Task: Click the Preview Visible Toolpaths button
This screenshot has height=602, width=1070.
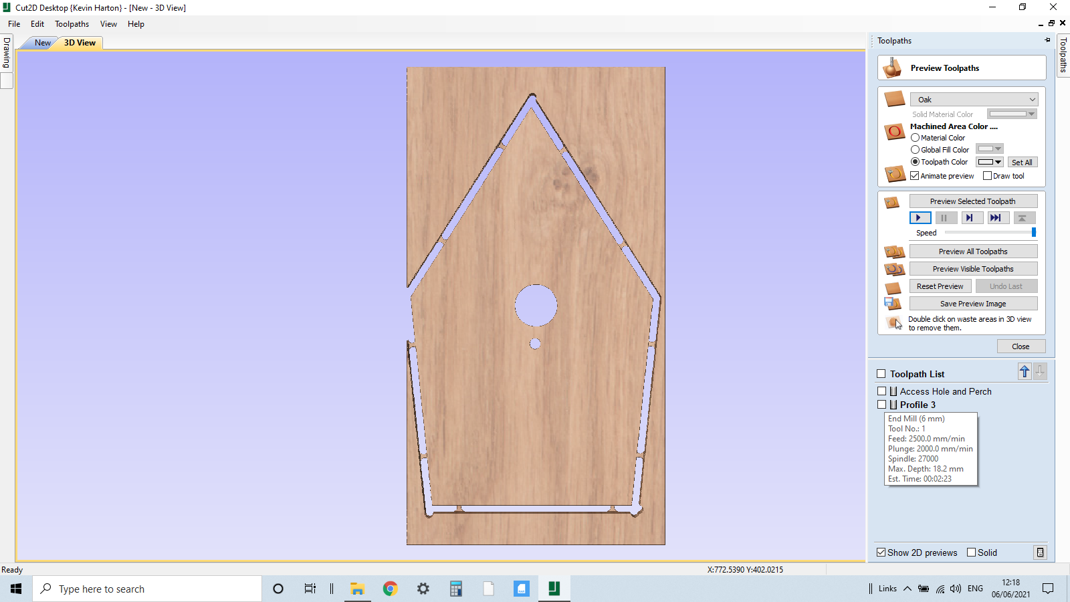Action: pyautogui.click(x=973, y=268)
